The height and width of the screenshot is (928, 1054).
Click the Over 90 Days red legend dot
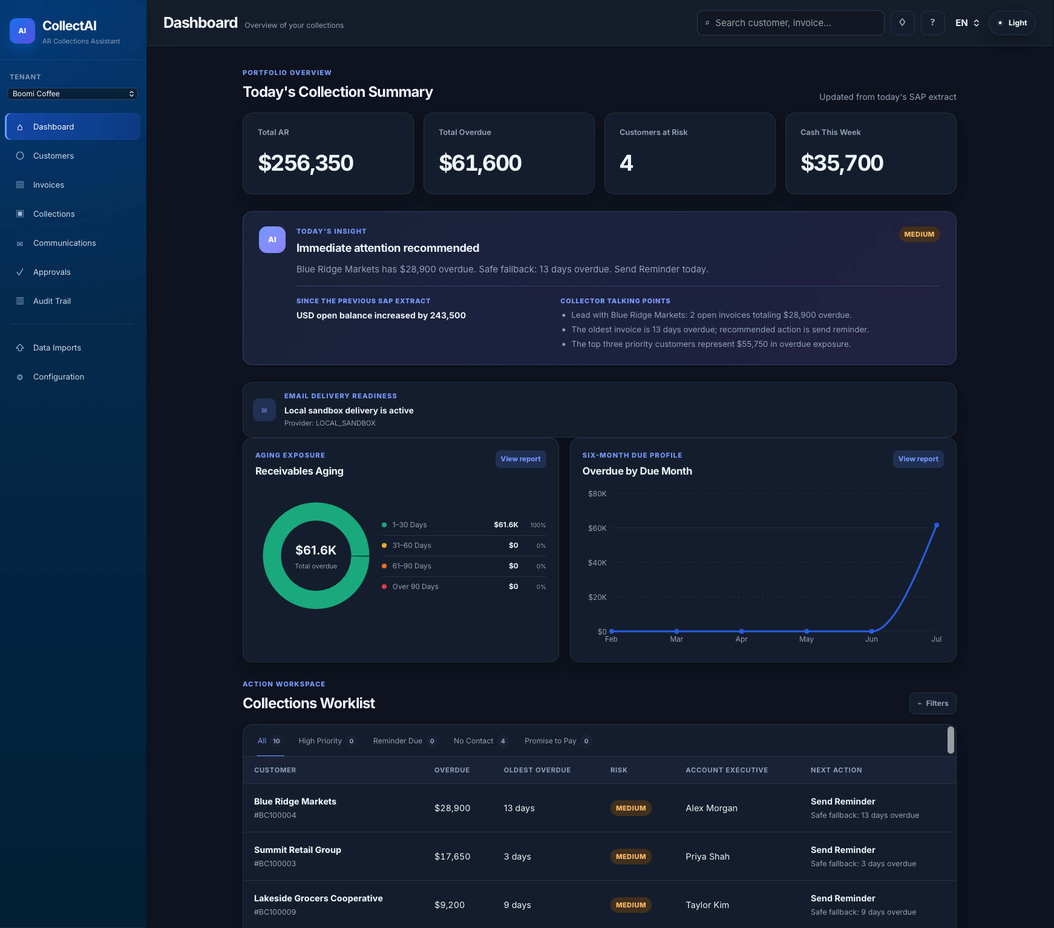point(384,587)
